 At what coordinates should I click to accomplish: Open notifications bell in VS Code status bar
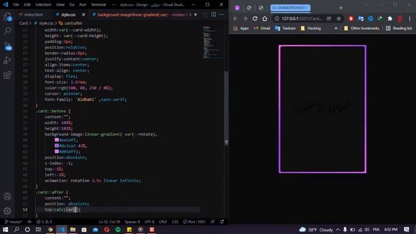[222, 222]
